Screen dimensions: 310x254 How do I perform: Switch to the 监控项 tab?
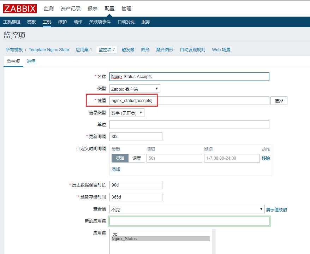[x=13, y=61]
